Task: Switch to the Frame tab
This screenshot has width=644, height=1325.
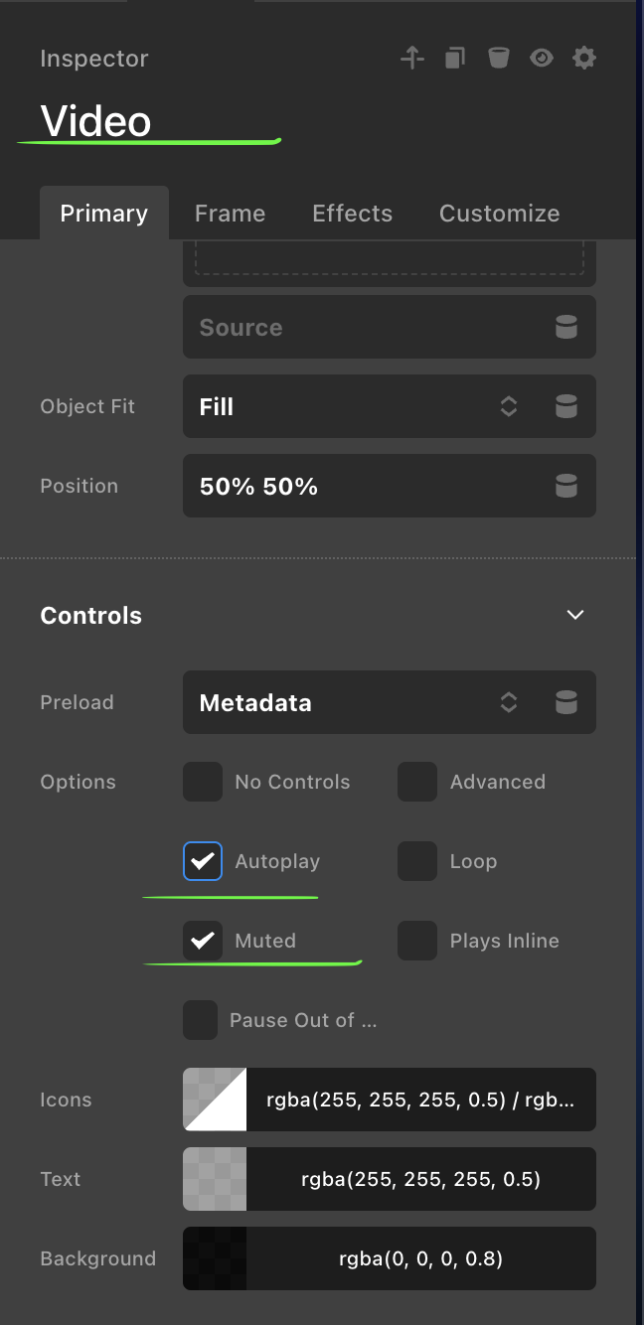Action: click(230, 214)
